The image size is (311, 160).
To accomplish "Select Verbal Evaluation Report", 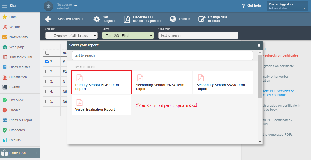I will [102, 105].
